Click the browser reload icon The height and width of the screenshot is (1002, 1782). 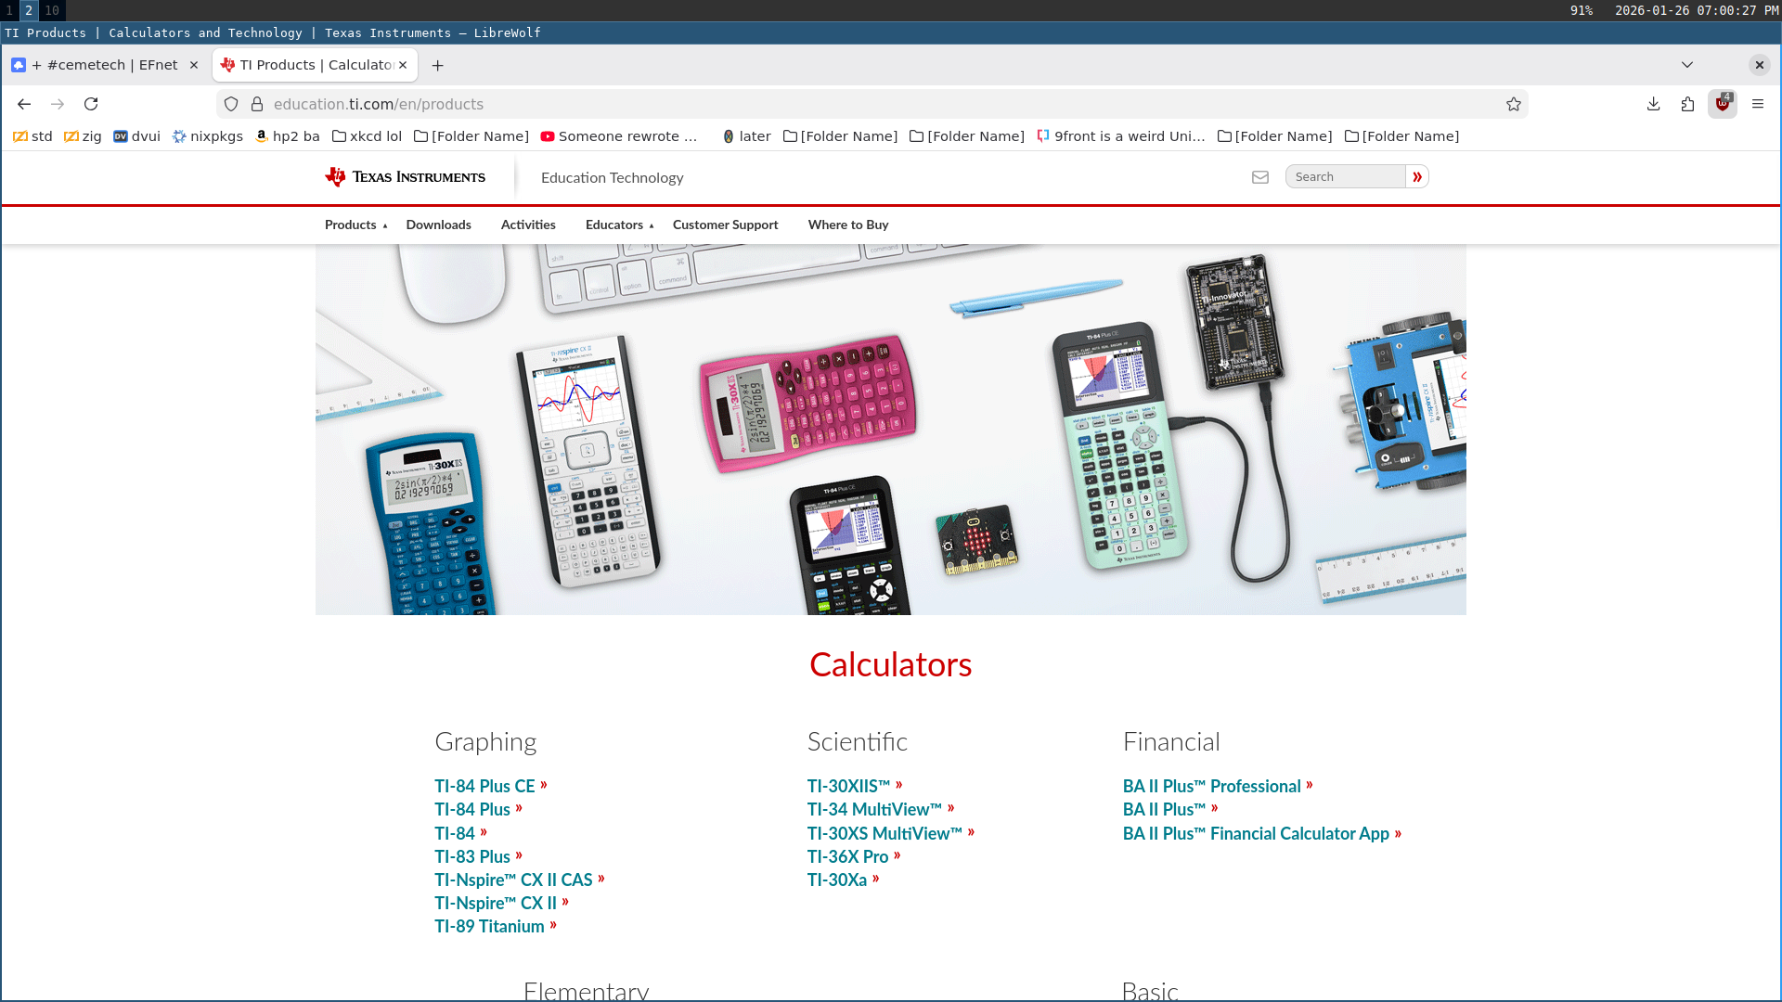click(91, 104)
